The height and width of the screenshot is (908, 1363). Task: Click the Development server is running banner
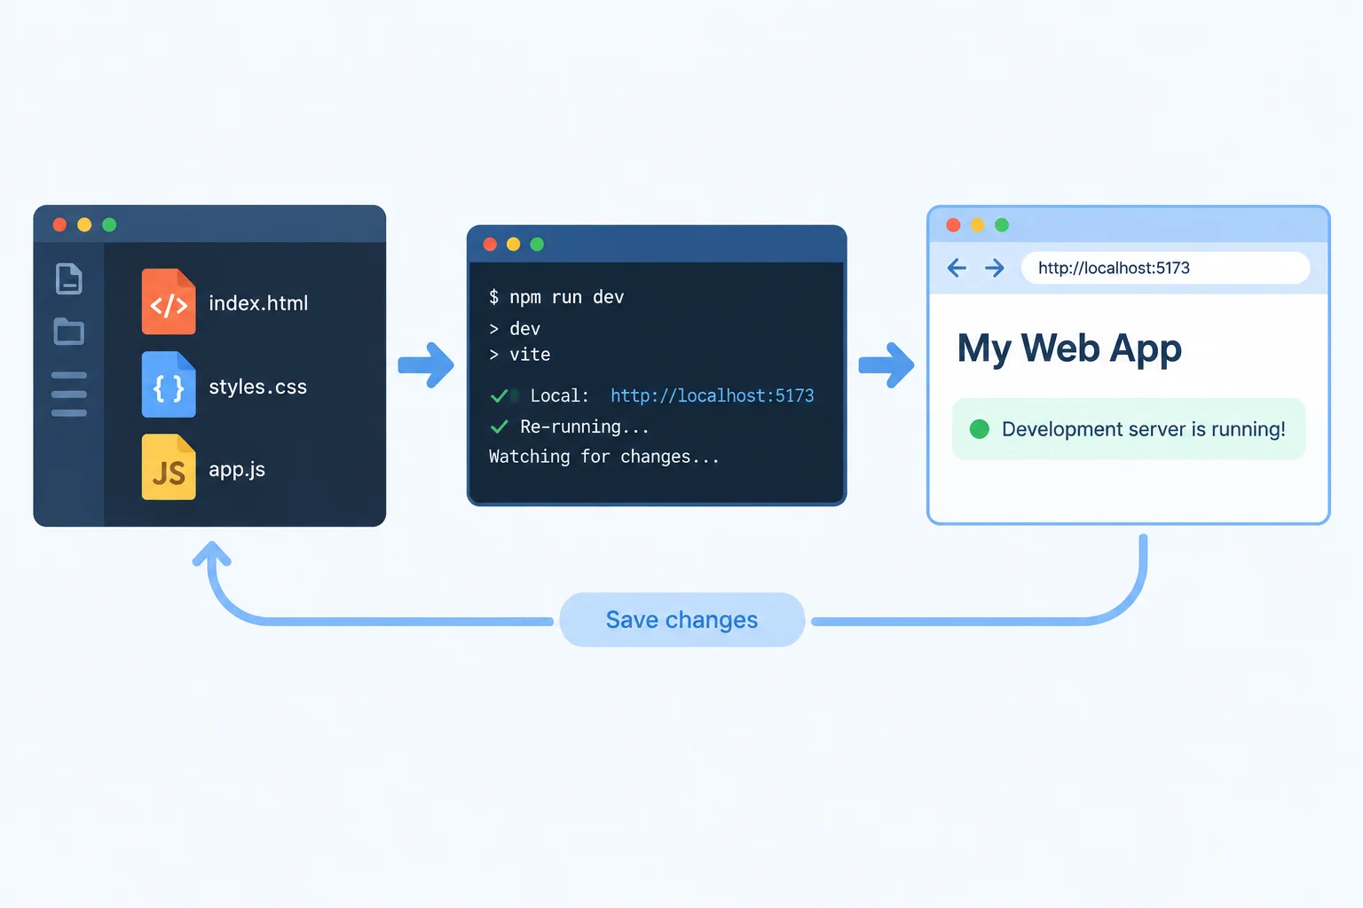click(1129, 429)
